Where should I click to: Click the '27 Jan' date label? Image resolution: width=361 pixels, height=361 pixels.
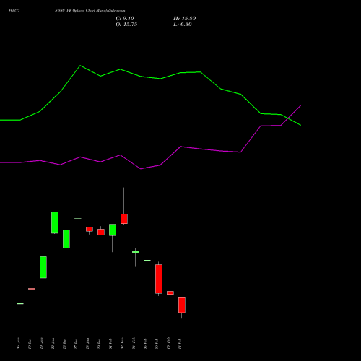76,344
